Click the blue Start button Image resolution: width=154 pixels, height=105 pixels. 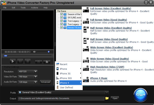click(140, 95)
